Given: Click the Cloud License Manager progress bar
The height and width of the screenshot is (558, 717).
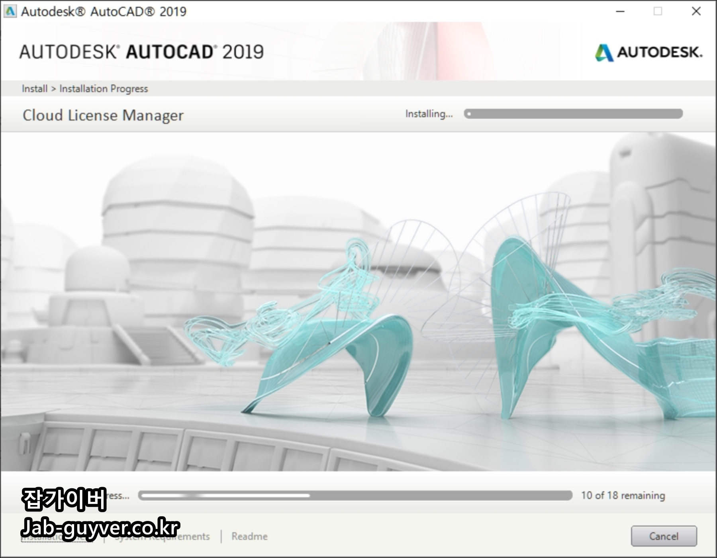Looking at the screenshot, I should [573, 114].
